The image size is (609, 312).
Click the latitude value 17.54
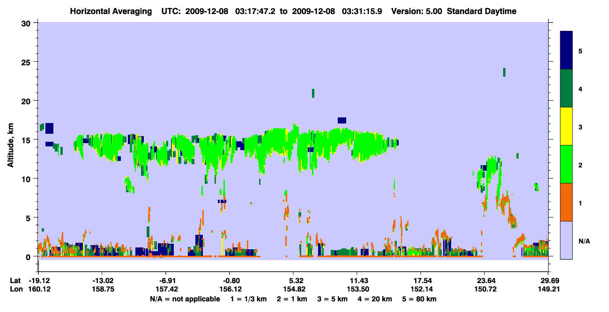coord(421,281)
